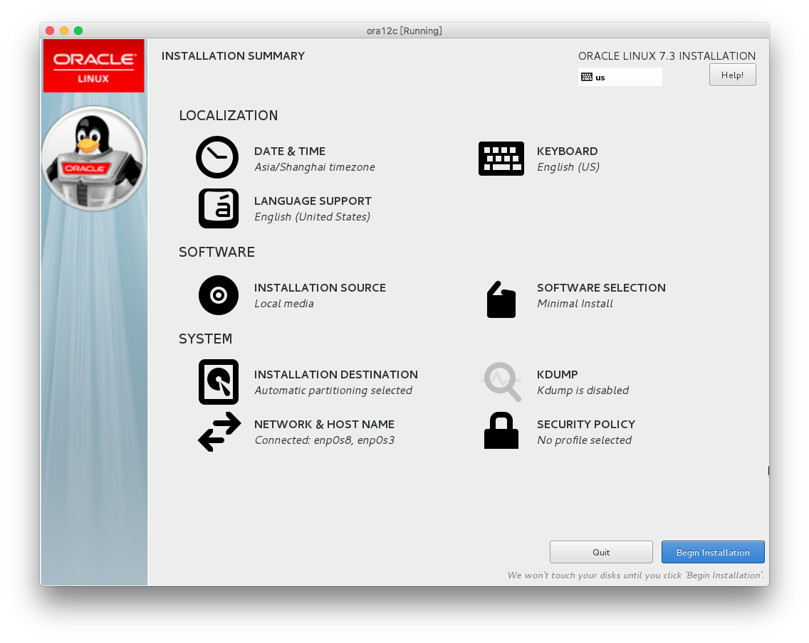Open KDUMP settings label
The image size is (809, 643).
(x=557, y=375)
